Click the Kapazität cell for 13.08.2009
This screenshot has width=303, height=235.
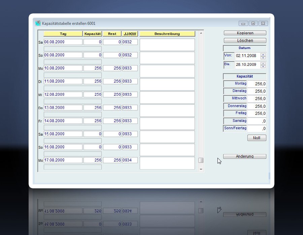point(93,107)
